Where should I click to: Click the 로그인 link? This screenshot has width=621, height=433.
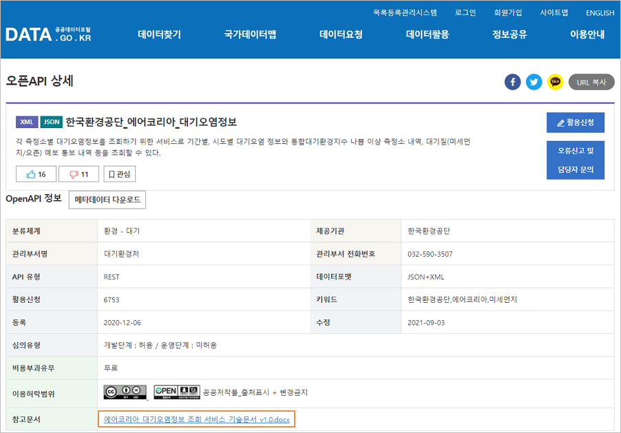click(x=465, y=12)
